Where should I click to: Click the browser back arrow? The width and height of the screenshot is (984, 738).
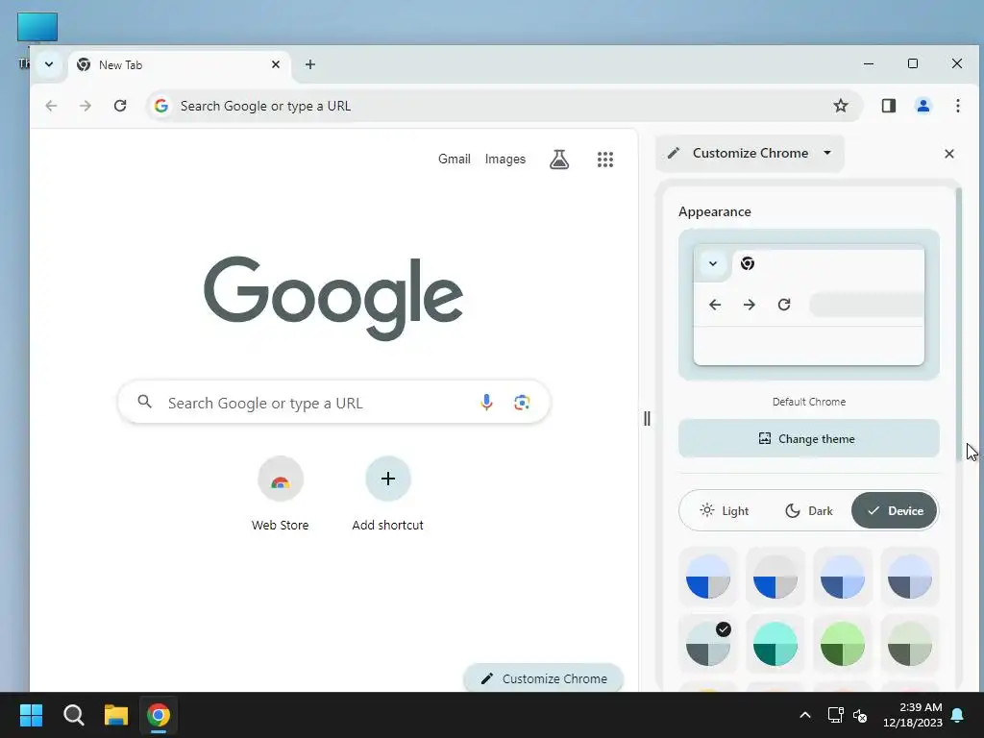[x=51, y=106]
